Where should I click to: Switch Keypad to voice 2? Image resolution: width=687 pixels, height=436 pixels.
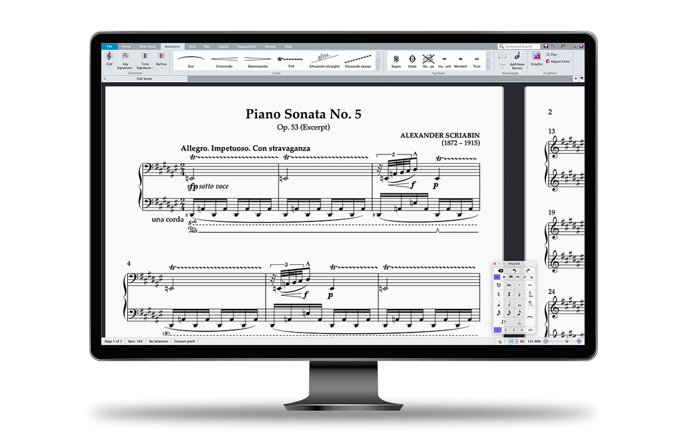[505, 329]
